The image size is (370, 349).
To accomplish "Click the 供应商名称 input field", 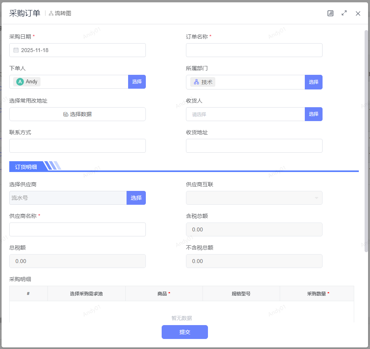I will (x=77, y=229).
